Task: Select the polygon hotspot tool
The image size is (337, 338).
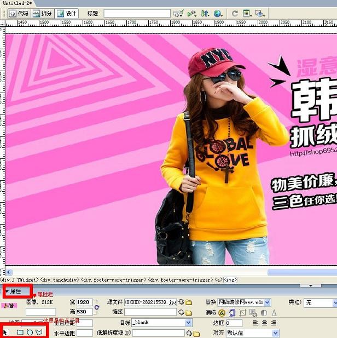Action: [39, 333]
